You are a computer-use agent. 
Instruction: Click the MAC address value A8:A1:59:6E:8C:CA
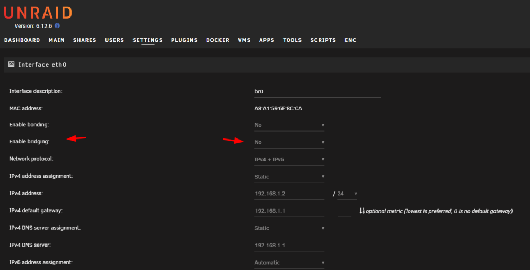coord(278,109)
